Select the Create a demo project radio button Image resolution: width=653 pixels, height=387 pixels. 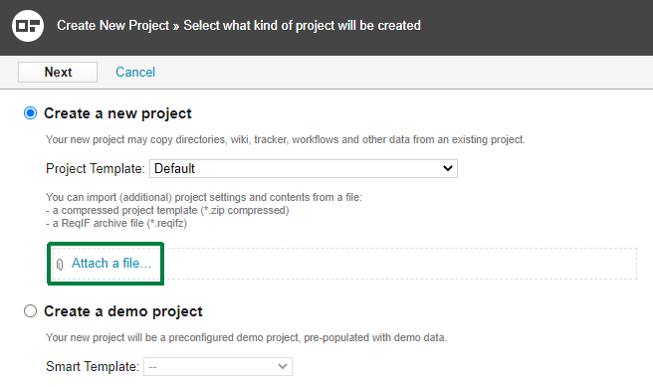point(30,311)
